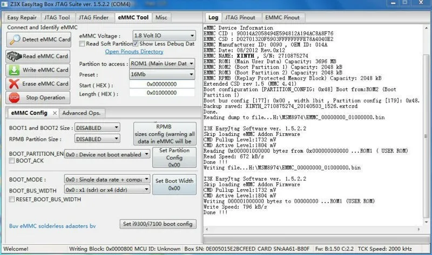The image size is (432, 255).
Task: Click TCK Speed: 2000 kHz status entry
Action: pos(385,249)
